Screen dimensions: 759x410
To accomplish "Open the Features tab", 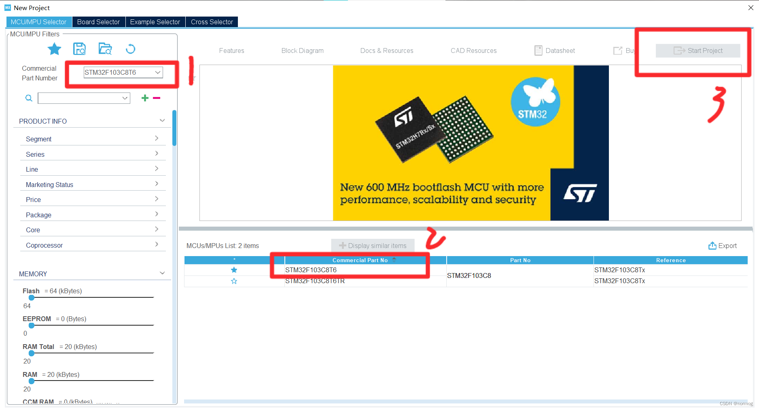I will [232, 50].
